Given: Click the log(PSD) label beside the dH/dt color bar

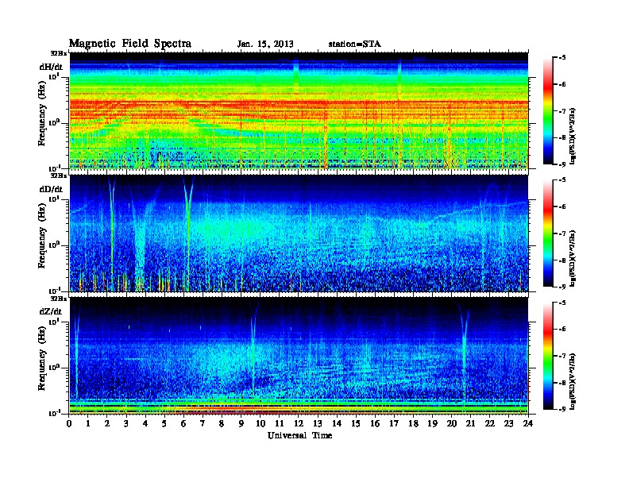Looking at the screenshot, I should (x=573, y=136).
